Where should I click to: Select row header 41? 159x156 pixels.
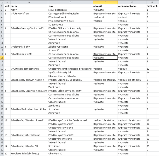point(2,154)
